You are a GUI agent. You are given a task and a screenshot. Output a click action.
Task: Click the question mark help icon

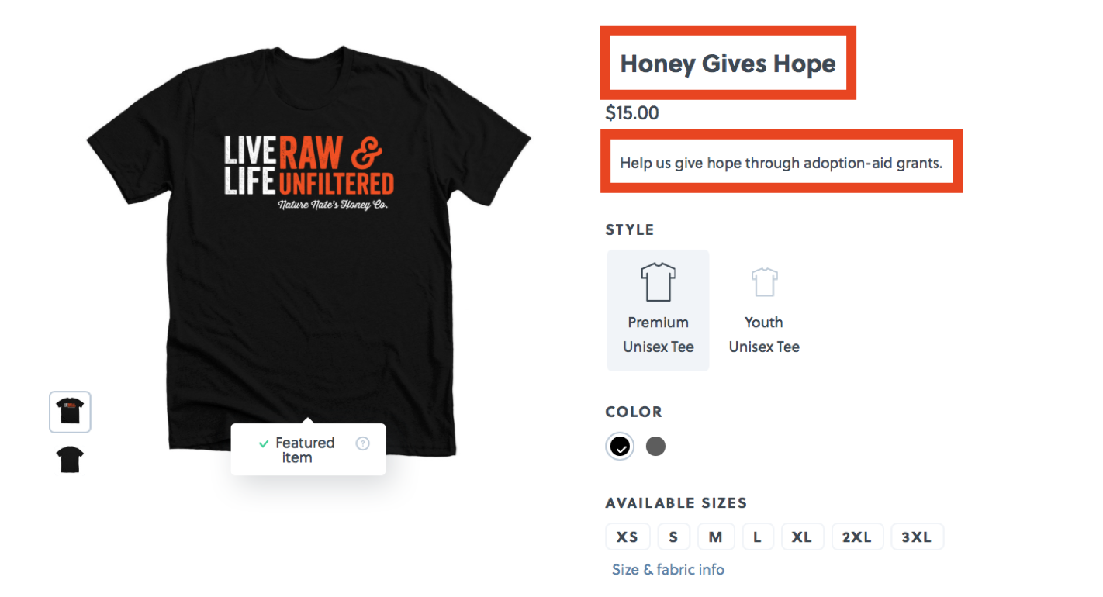[362, 443]
